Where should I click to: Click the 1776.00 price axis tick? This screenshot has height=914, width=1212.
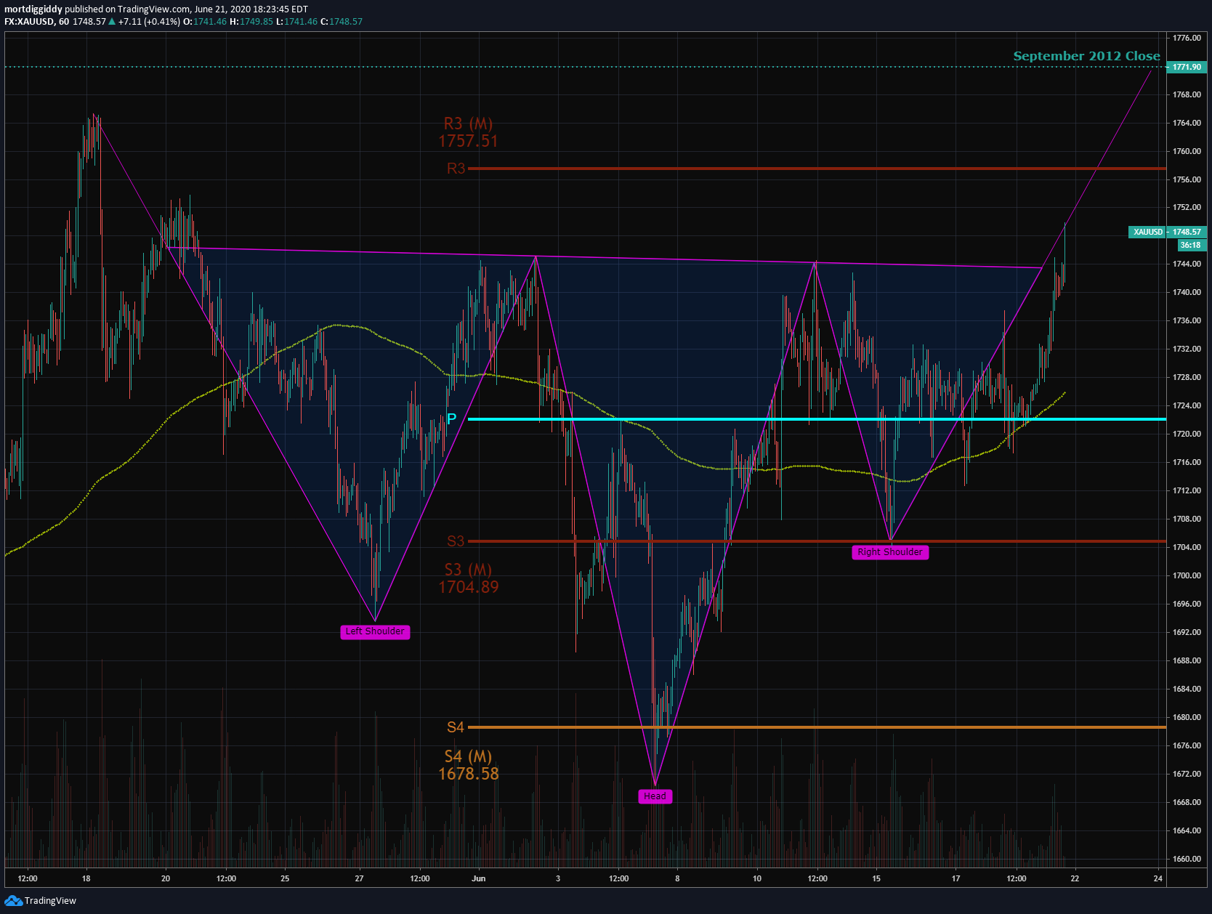(1187, 38)
